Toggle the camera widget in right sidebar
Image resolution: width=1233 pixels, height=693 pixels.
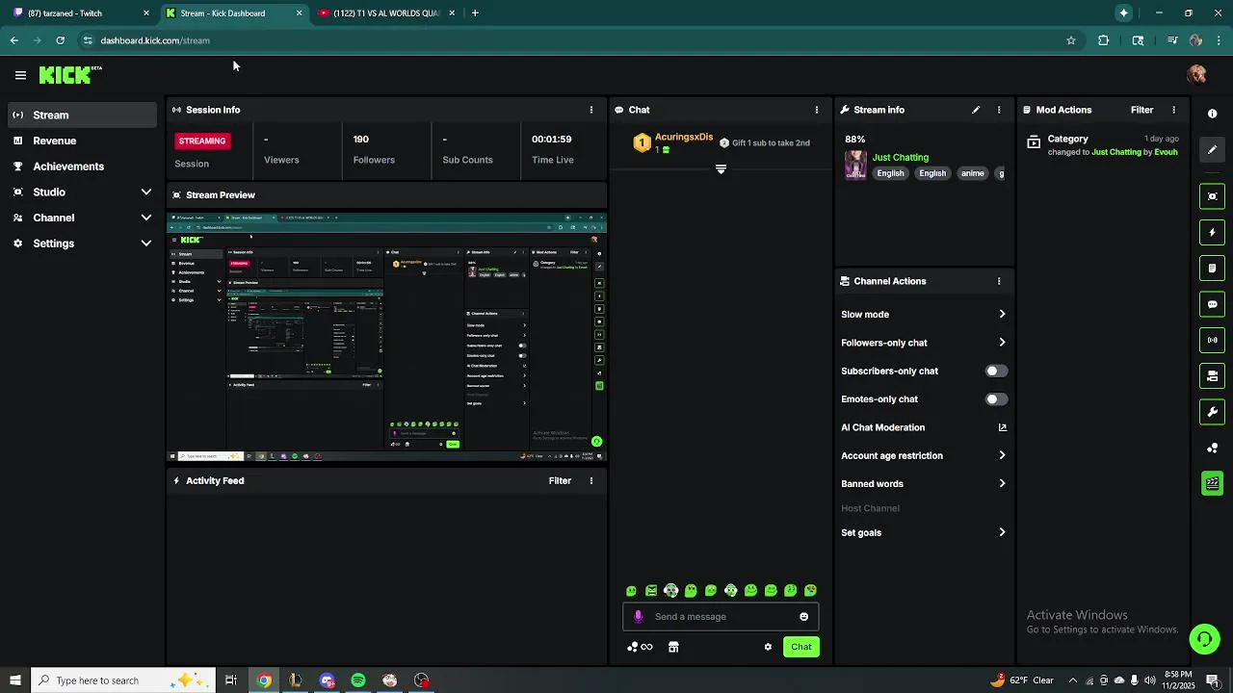click(x=1213, y=375)
